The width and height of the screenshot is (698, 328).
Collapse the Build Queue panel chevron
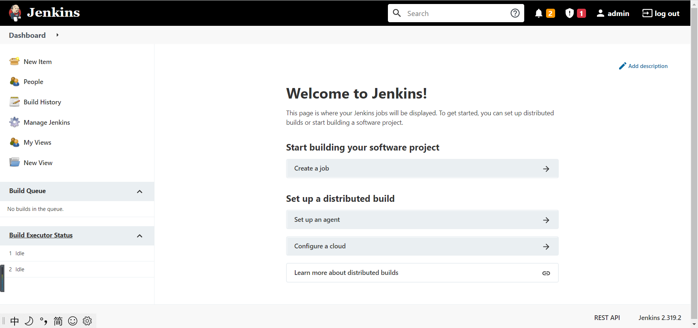click(x=140, y=191)
